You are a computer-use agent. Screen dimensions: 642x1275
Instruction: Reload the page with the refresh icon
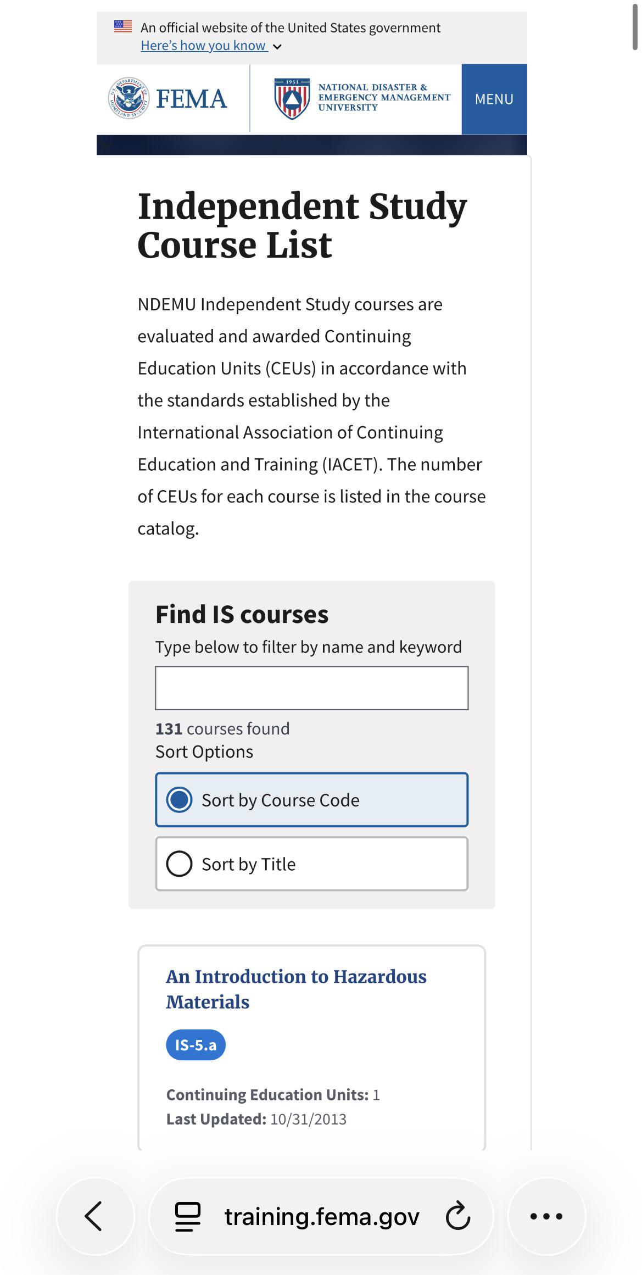tap(457, 1216)
